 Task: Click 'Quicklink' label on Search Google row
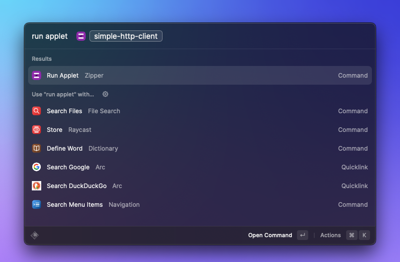pyautogui.click(x=355, y=167)
